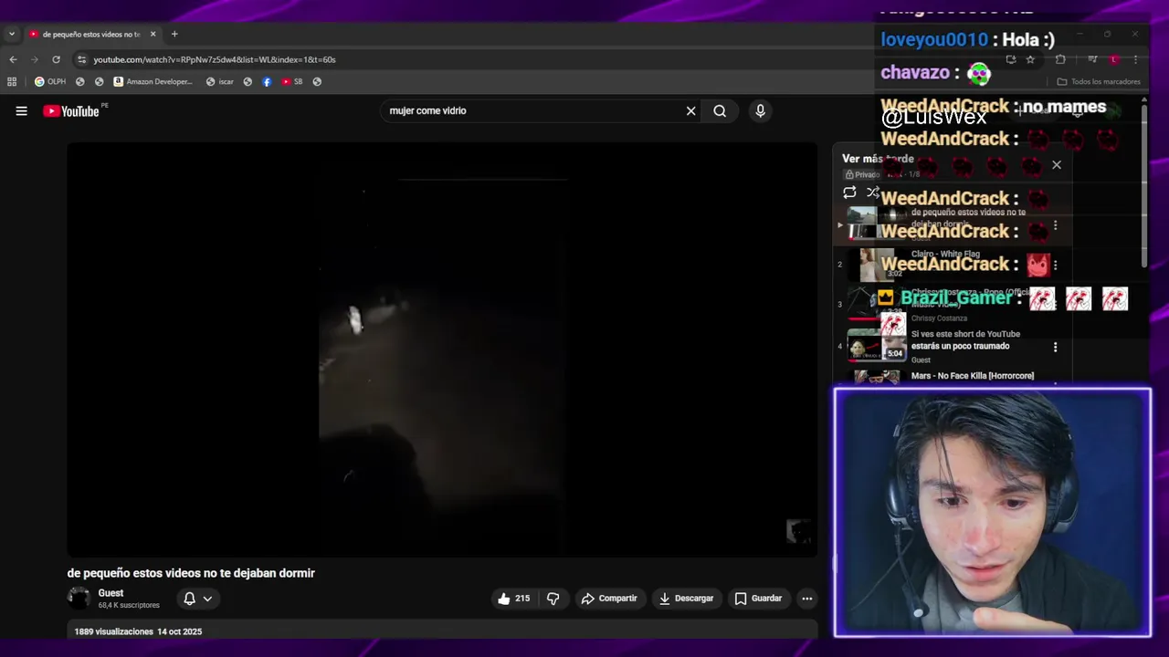Open the YouTube guide hamburger menu
This screenshot has height=657, width=1169.
click(21, 111)
